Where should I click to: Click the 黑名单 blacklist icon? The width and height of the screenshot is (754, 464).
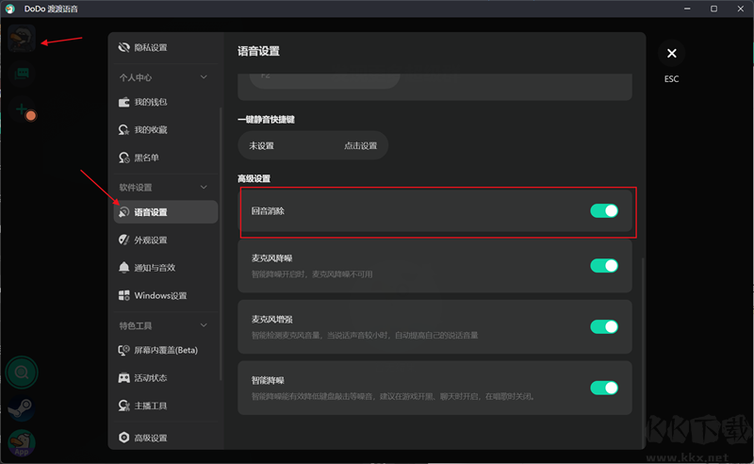click(x=124, y=157)
